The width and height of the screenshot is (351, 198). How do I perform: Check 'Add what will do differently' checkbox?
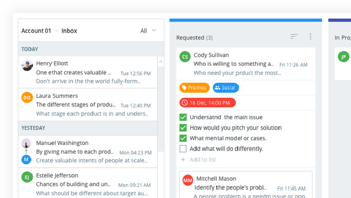[x=183, y=149]
